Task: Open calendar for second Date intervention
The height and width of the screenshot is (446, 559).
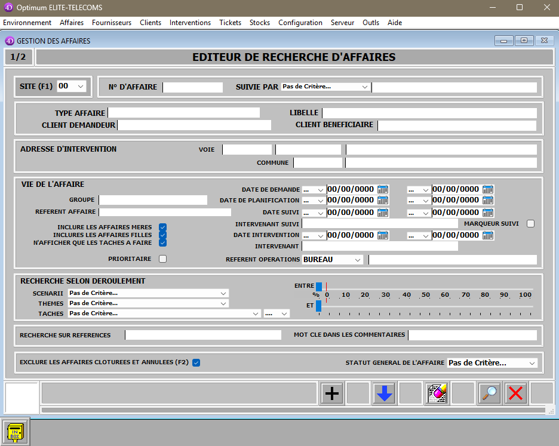Action: 488,235
